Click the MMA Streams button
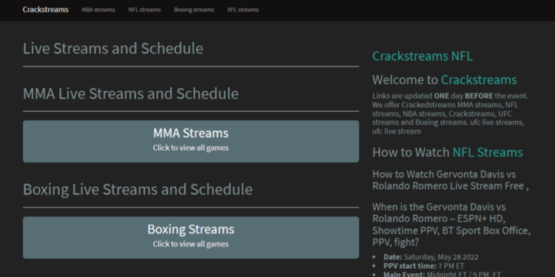 (191, 141)
